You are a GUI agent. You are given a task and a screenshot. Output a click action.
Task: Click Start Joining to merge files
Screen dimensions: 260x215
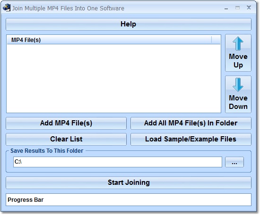pos(129,182)
